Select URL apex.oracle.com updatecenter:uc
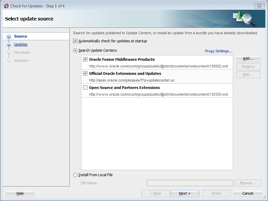Viewport: 268px width, 201px height. [x=132, y=80]
